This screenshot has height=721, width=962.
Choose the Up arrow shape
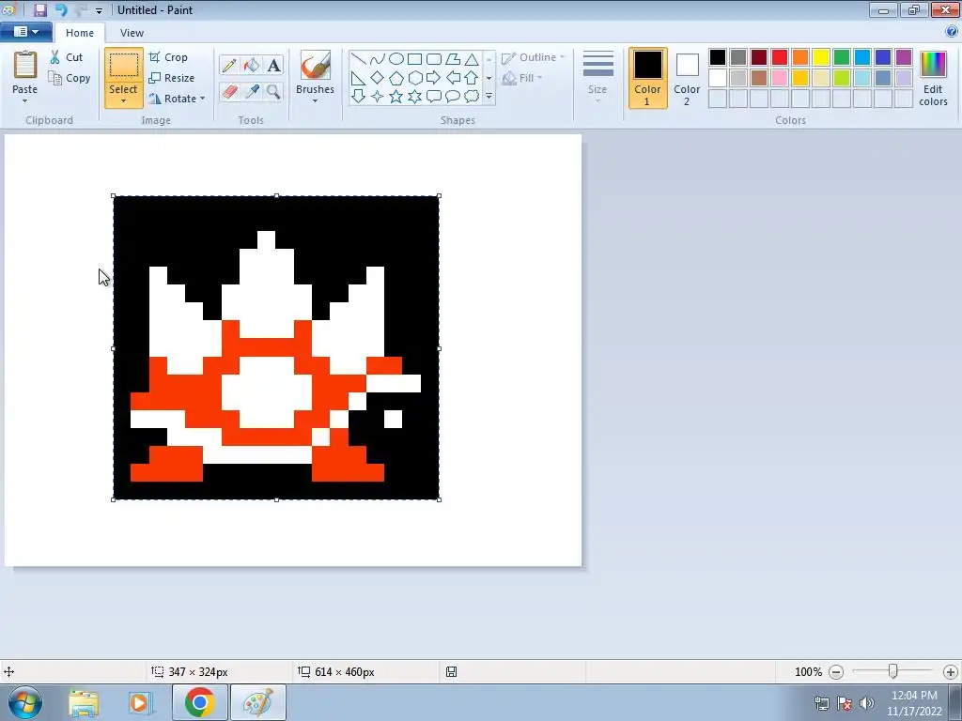[x=472, y=78]
